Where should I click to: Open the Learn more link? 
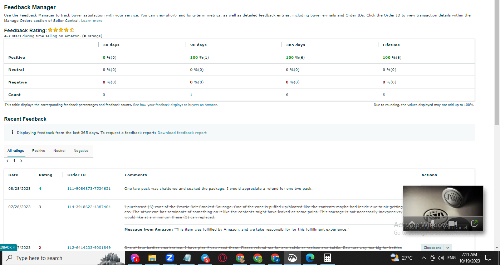(92, 21)
